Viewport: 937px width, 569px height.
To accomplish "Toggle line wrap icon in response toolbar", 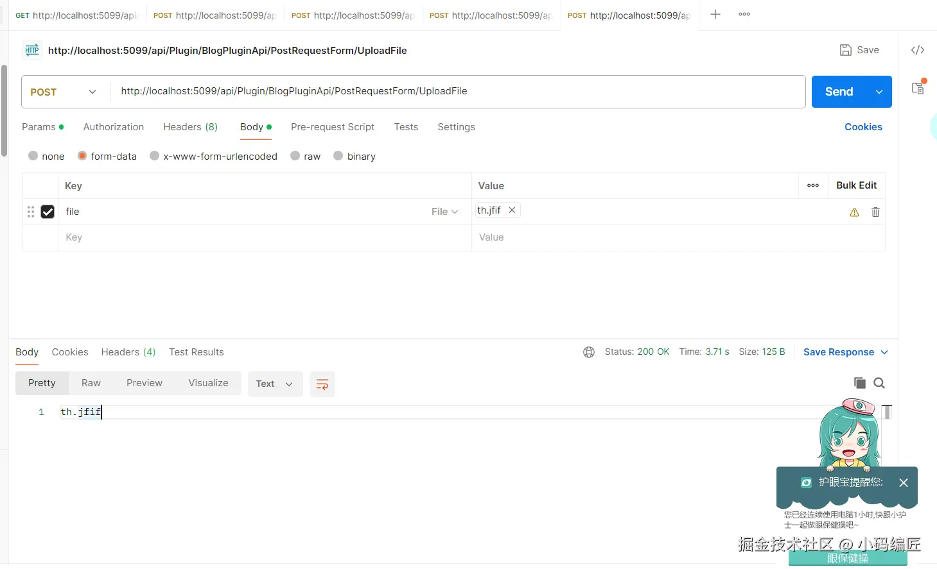I will click(x=322, y=384).
